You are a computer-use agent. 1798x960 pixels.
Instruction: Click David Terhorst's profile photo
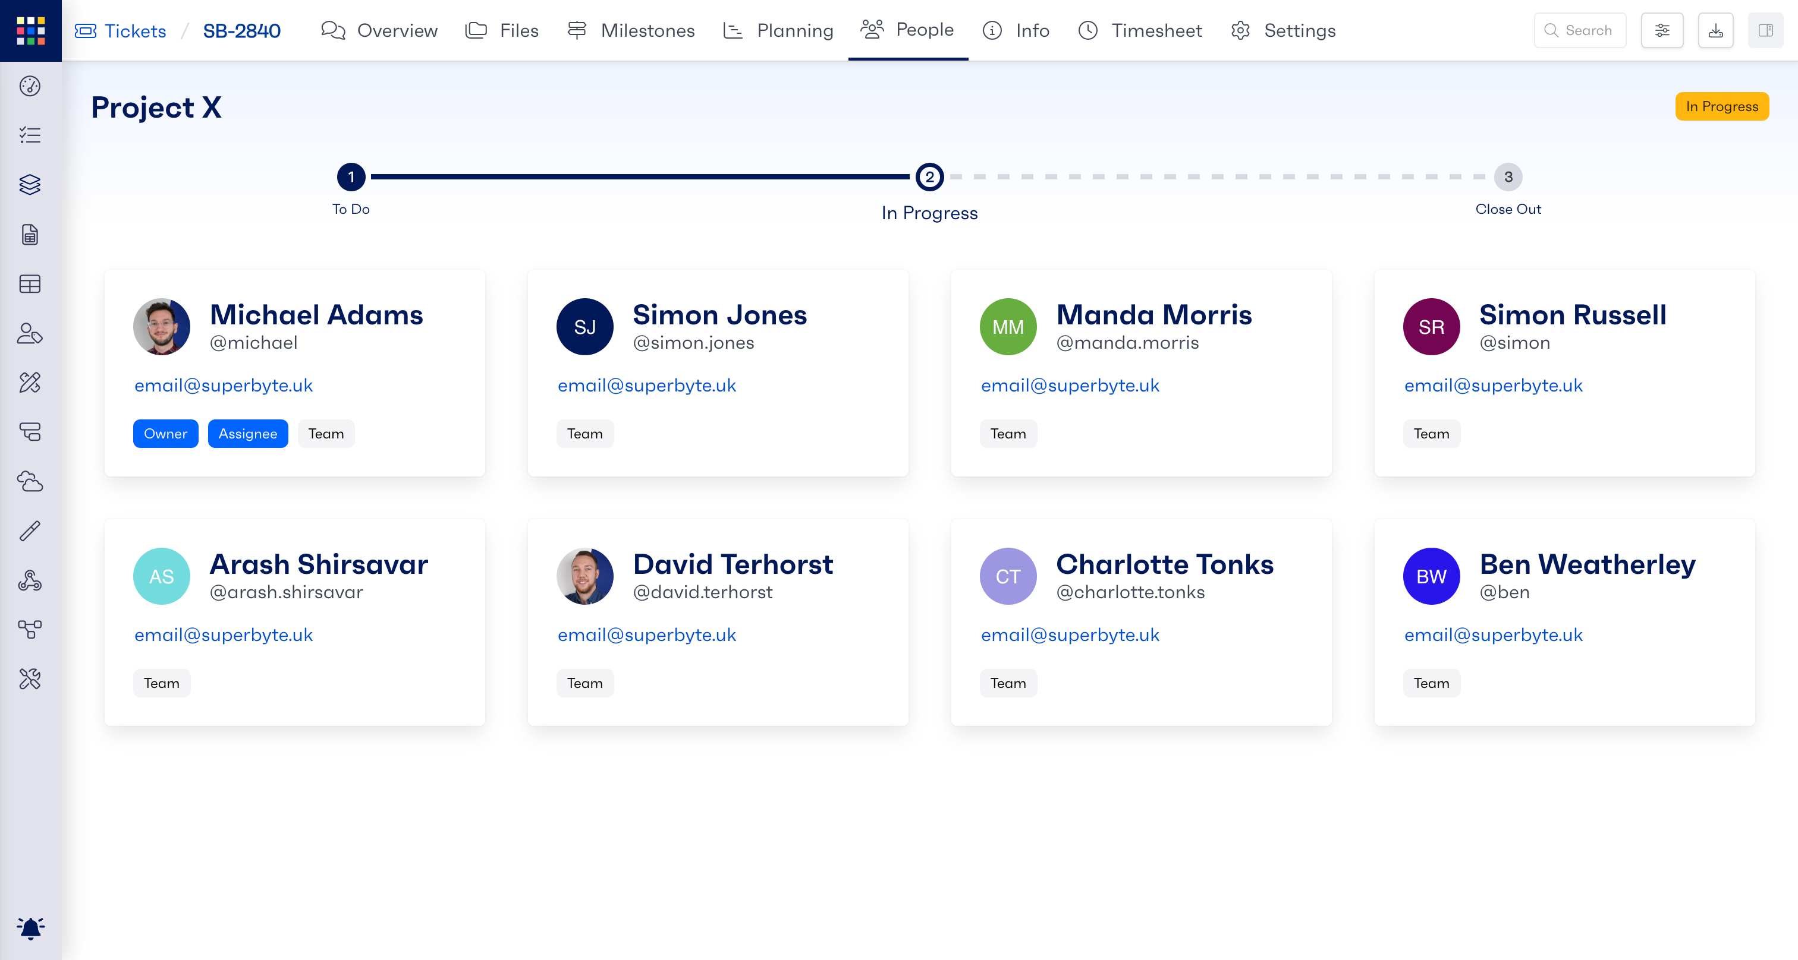point(585,577)
